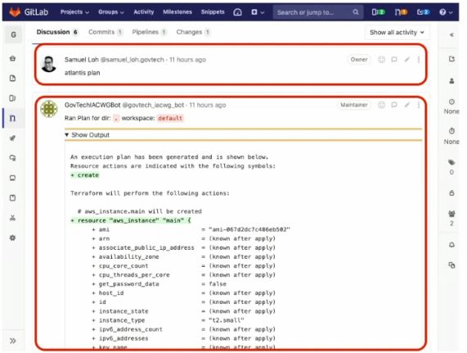
Task: Open time tracking stopwatch icon in right sidebar
Action: [x=451, y=131]
